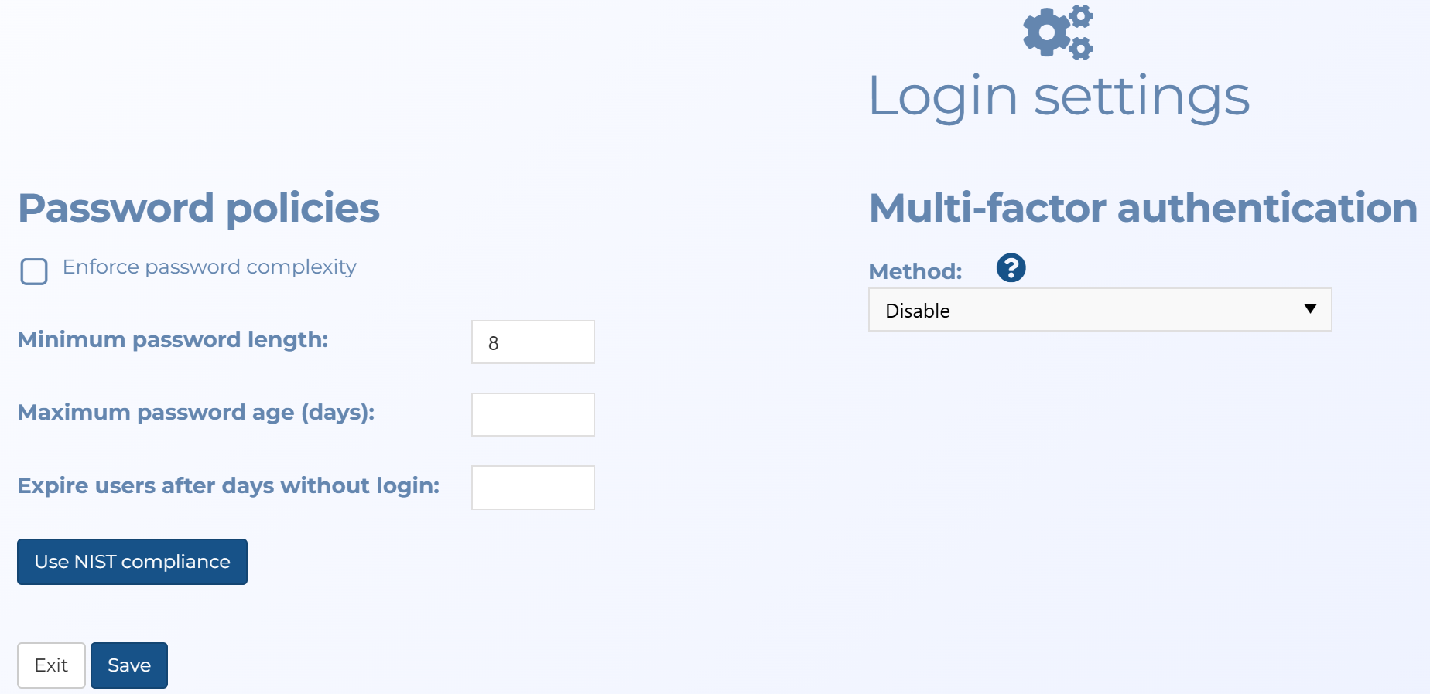This screenshot has width=1430, height=694.
Task: Focus the Minimum password length field
Action: (533, 342)
